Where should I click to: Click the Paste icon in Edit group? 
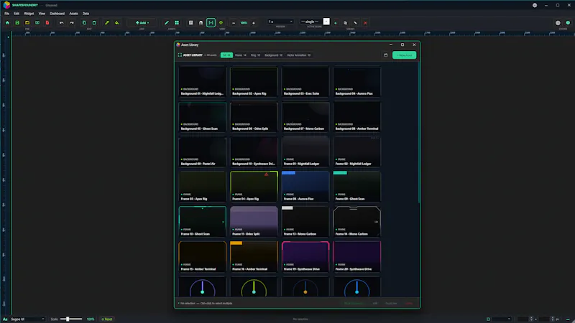[94, 23]
